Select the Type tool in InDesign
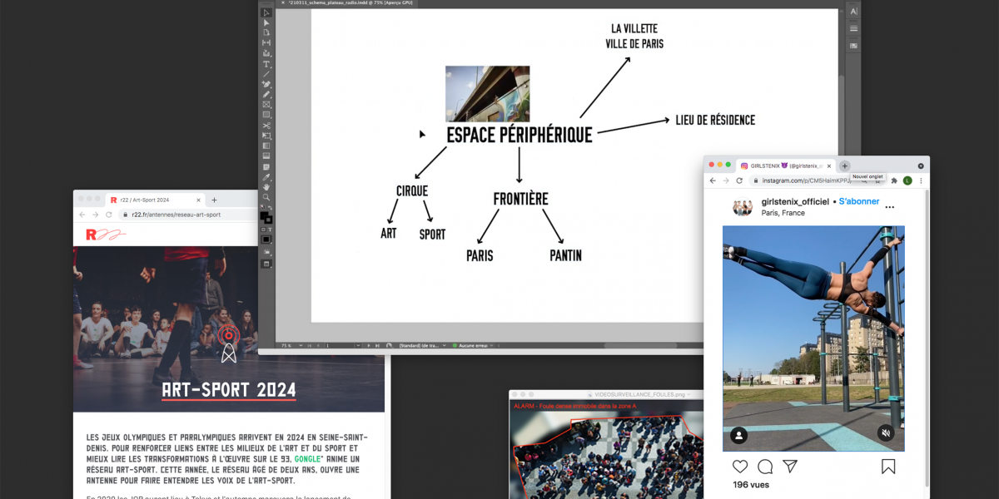 pyautogui.click(x=266, y=64)
